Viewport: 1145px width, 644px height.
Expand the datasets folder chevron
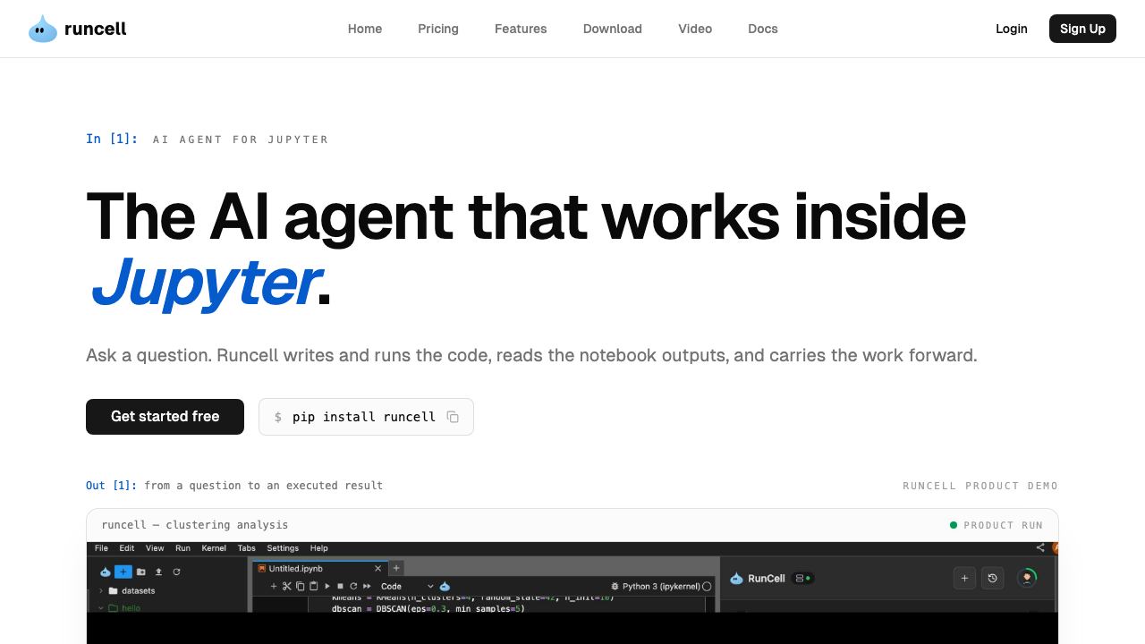coord(101,591)
